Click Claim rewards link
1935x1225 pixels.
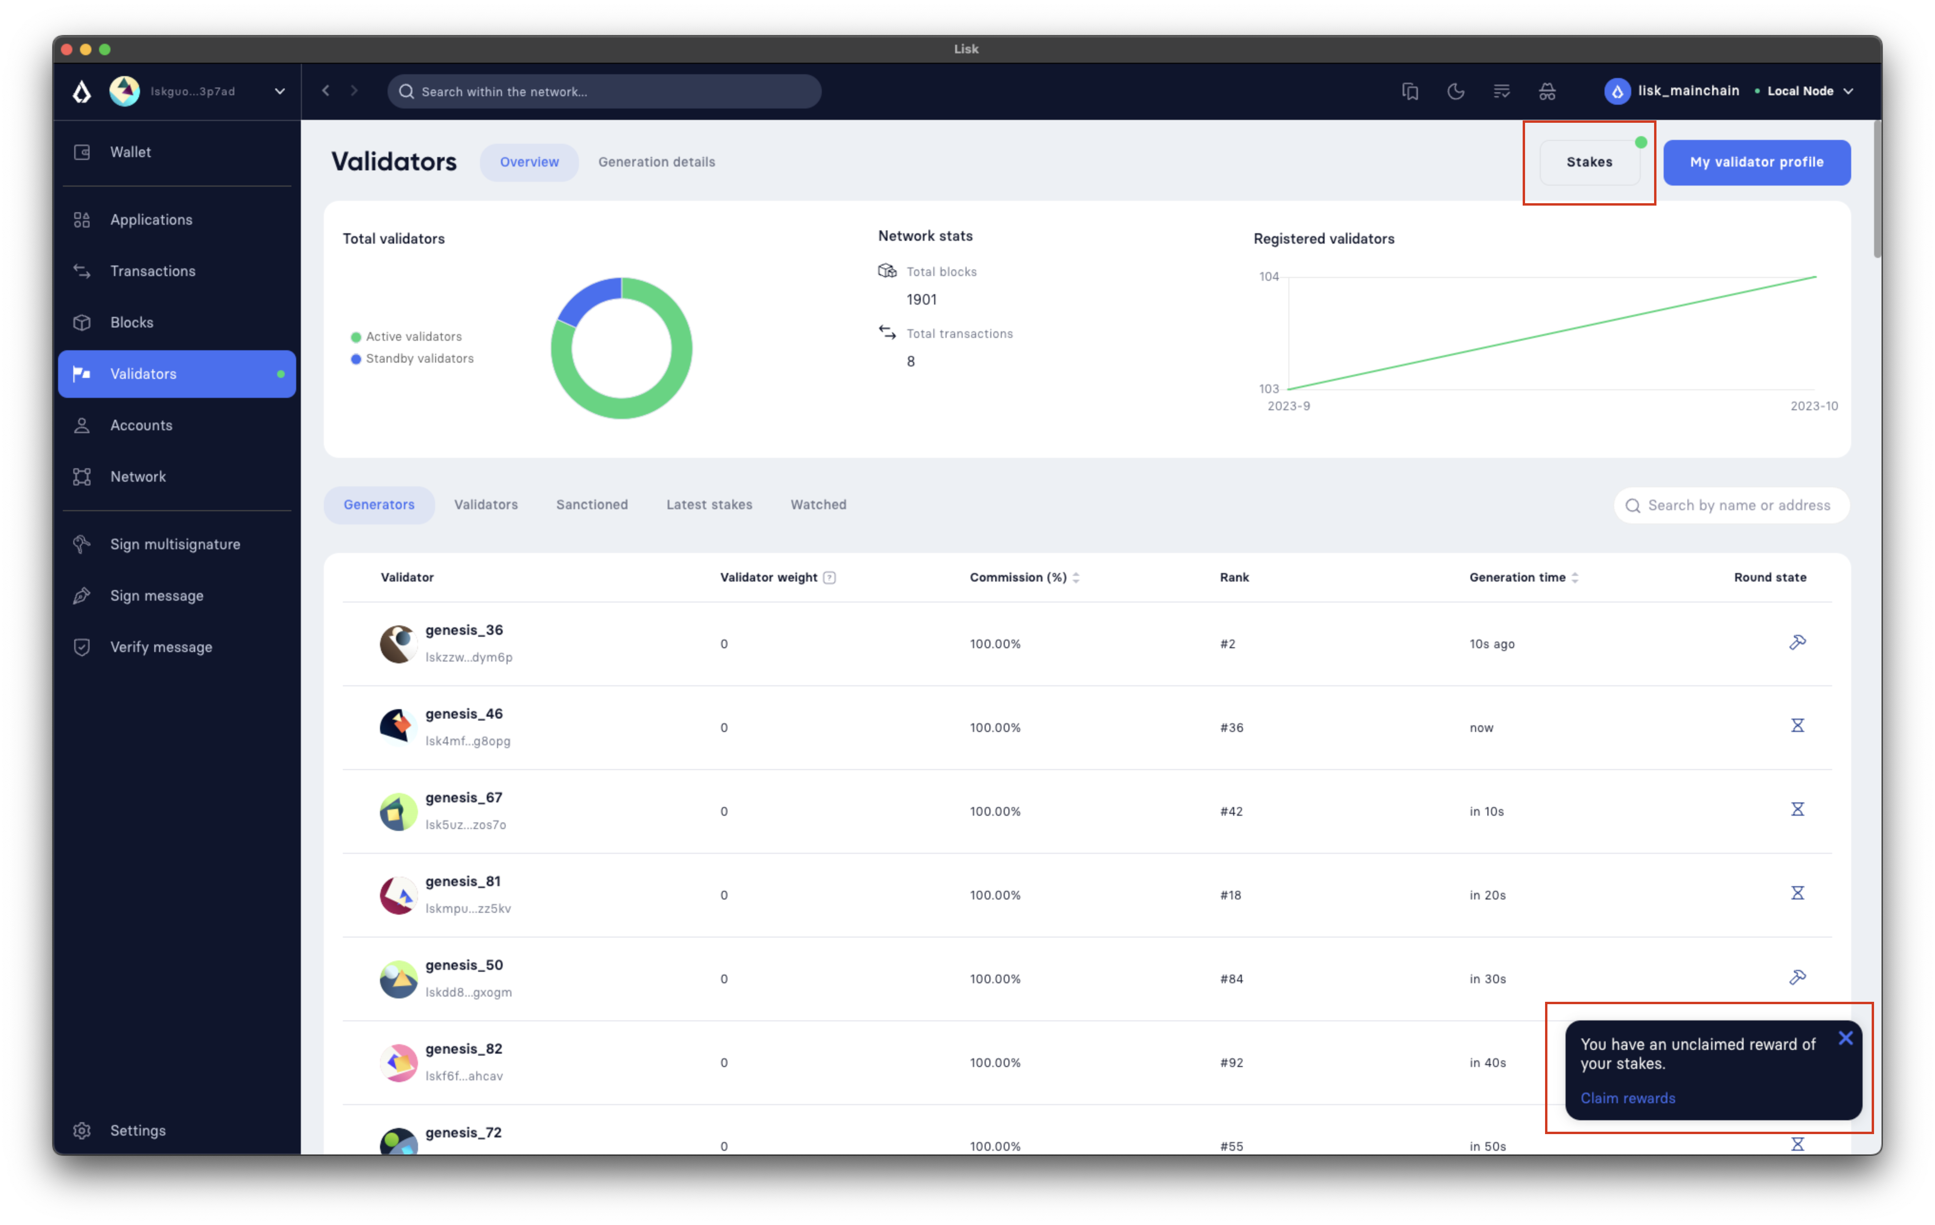pos(1627,1098)
